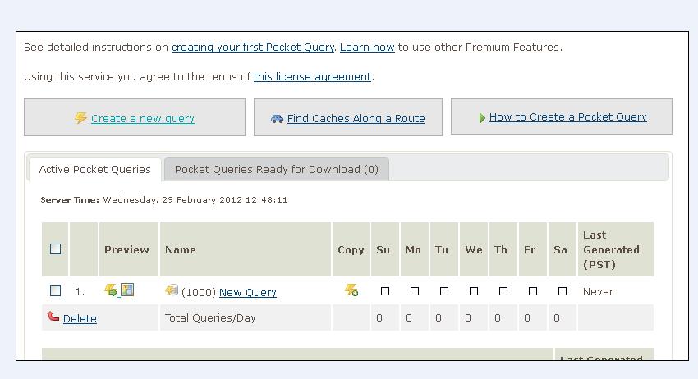Enable the Sunday checkbox for New Query
Screen dimensions: 698x379
385,291
